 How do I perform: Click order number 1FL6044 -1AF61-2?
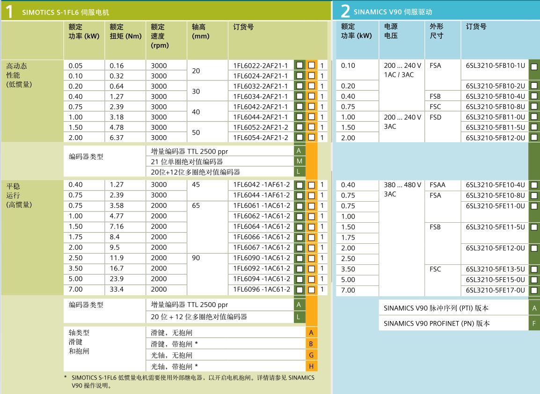pyautogui.click(x=262, y=195)
